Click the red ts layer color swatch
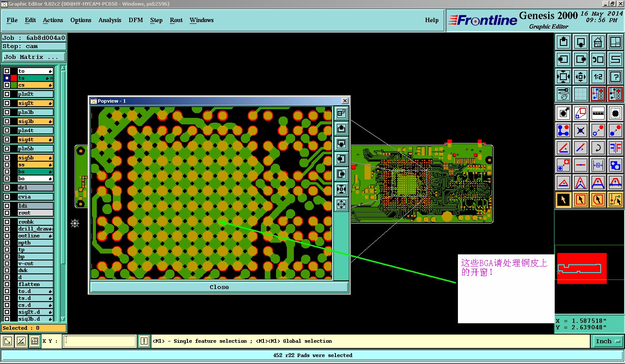 (x=14, y=78)
